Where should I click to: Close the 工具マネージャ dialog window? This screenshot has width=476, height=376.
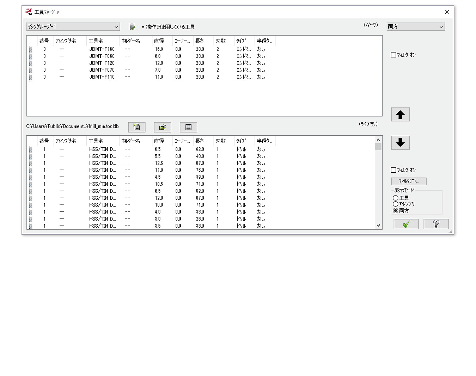point(447,12)
